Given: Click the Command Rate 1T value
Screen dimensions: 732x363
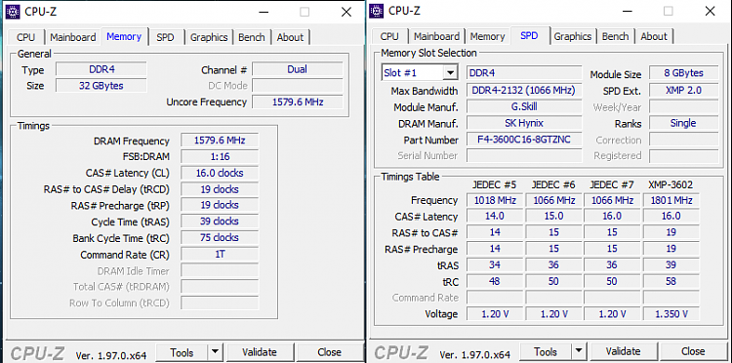Looking at the screenshot, I should pyautogui.click(x=220, y=255).
